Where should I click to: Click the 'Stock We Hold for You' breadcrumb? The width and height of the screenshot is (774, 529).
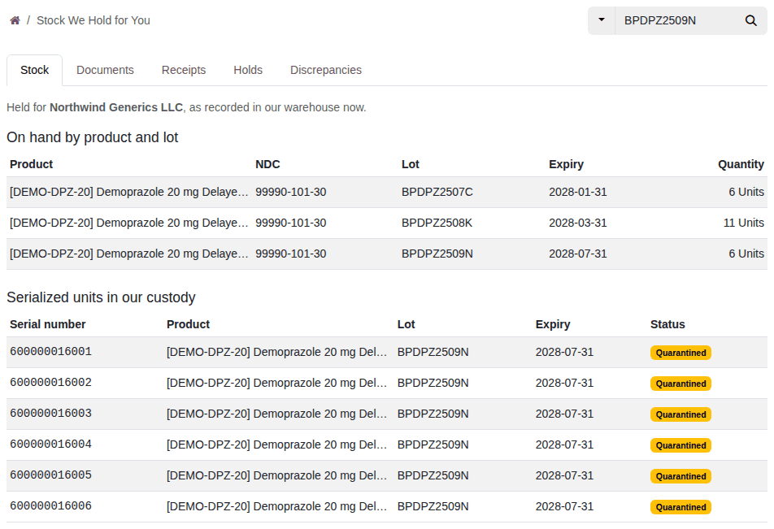(x=93, y=20)
